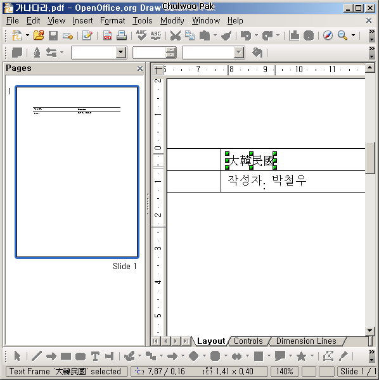Expand the Paste options dropdown arrow
The width and height of the screenshot is (379, 380).
pos(215,35)
